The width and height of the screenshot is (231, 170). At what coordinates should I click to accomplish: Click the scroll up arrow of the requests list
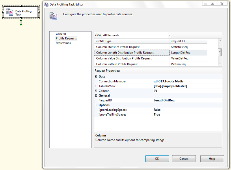[x=220, y=40]
